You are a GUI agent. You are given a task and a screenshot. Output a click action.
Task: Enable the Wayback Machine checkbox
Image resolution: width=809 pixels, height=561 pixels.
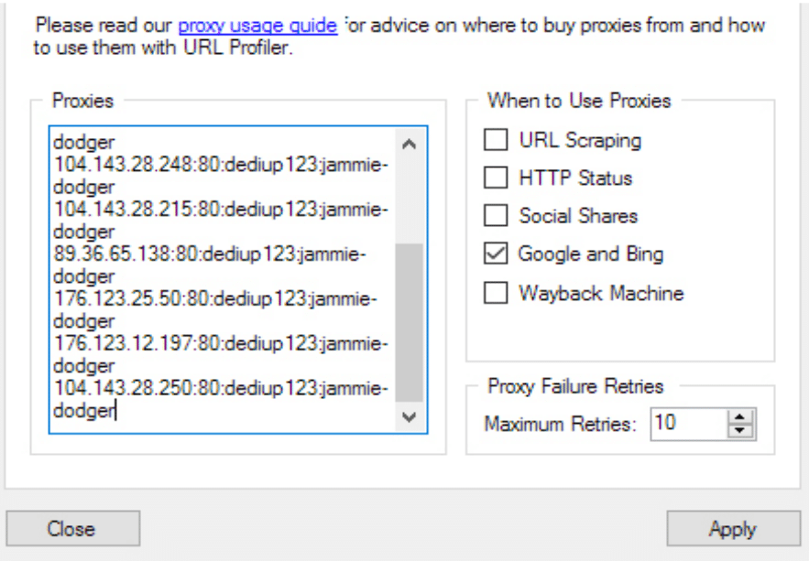tap(496, 293)
